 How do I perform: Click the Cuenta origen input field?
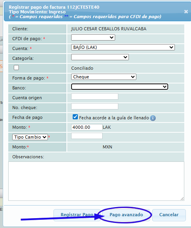point(95,96)
